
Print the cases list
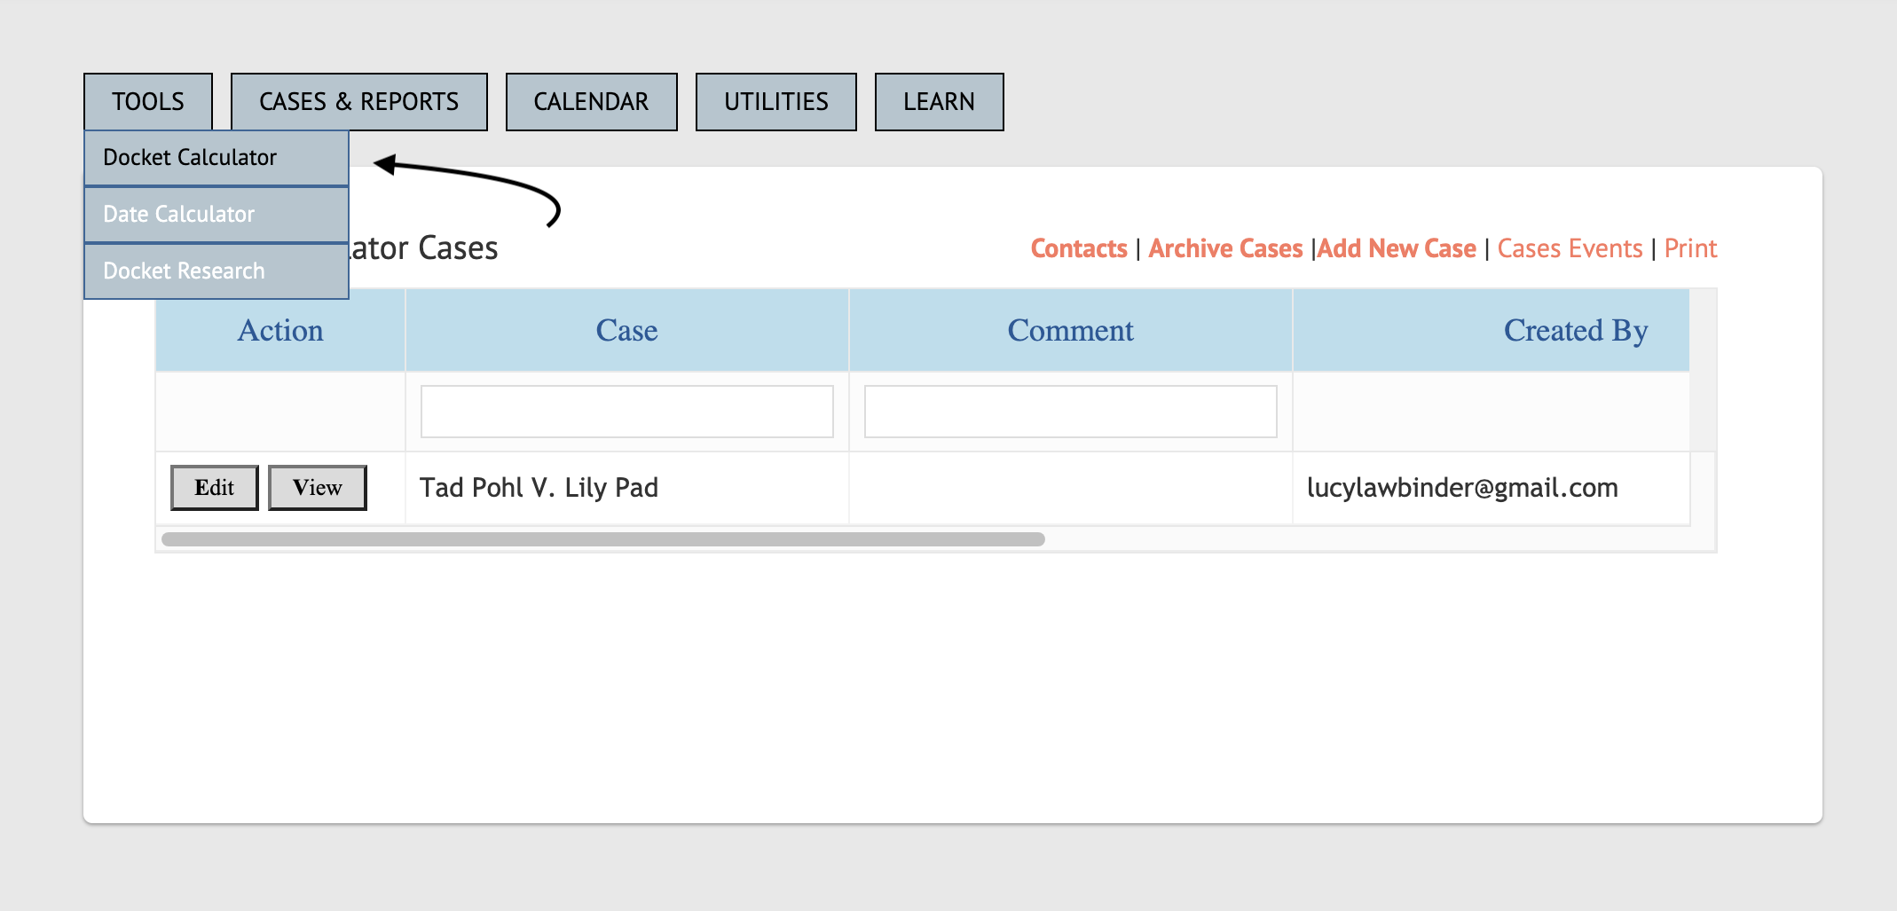(x=1690, y=248)
